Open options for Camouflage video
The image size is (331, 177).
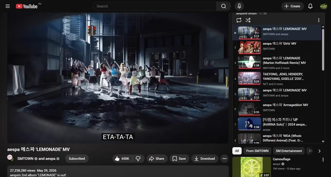[323, 160]
